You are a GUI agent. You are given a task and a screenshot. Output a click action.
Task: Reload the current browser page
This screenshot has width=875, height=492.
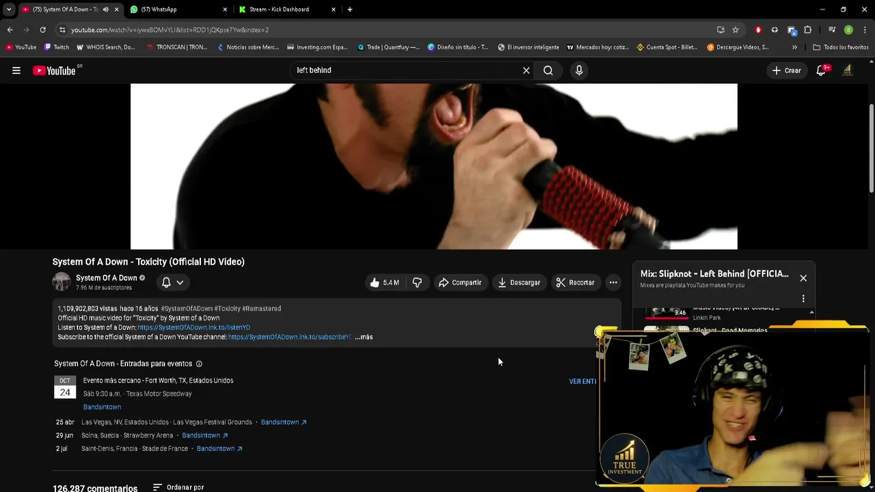(x=42, y=29)
